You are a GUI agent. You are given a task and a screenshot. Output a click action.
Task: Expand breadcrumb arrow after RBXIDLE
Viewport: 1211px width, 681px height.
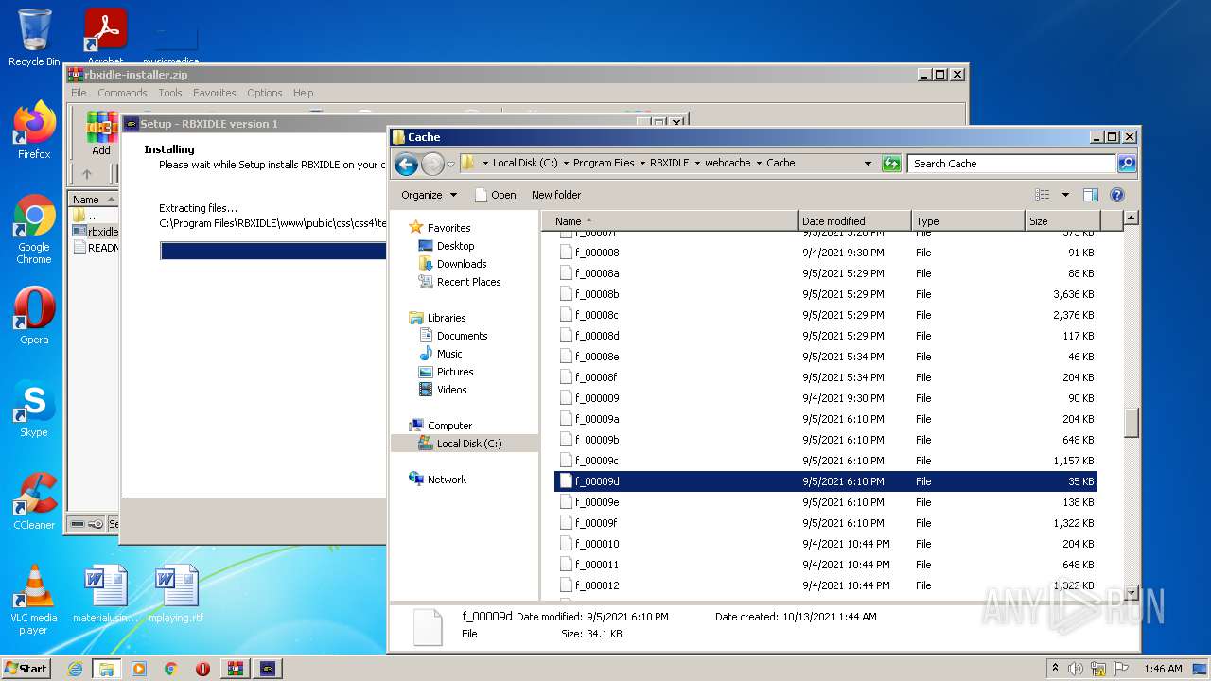tap(697, 164)
